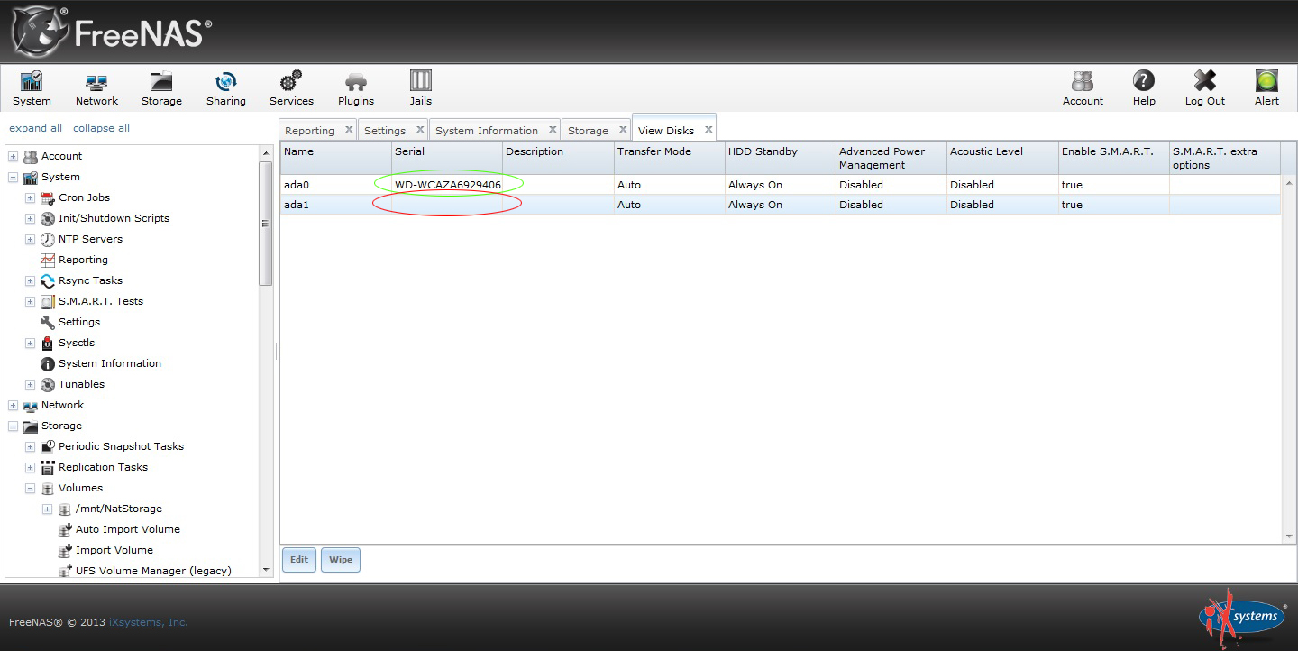Click the Account icon in top-right toolbar
The image size is (1298, 651).
tap(1083, 88)
